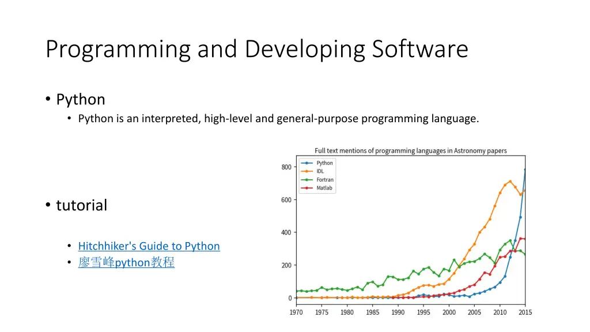Click the chart title about Astronomy papers

[x=411, y=151]
